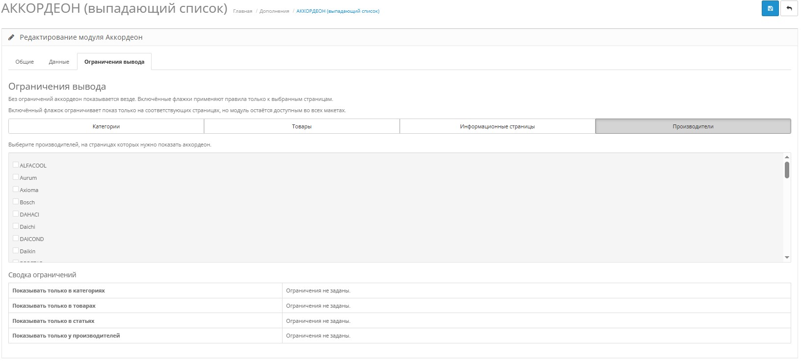Check the Axioma checkbox

16,190
